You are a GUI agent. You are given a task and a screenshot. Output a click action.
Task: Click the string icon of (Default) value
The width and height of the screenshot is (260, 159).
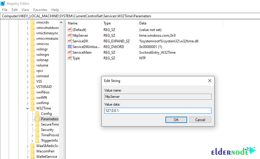point(70,30)
